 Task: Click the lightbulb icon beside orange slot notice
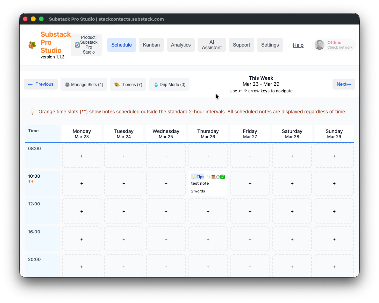pos(33,112)
